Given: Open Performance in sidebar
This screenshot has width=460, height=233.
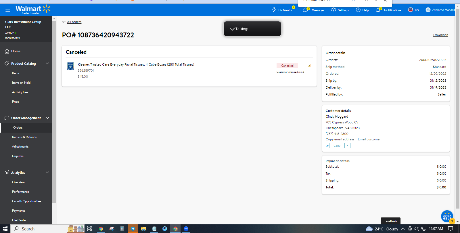Looking at the screenshot, I should 21,192.
